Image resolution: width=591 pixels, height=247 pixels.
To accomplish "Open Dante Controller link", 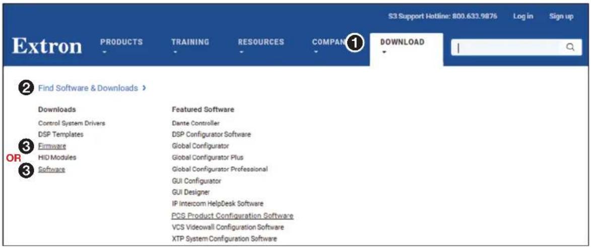I will (x=195, y=123).
